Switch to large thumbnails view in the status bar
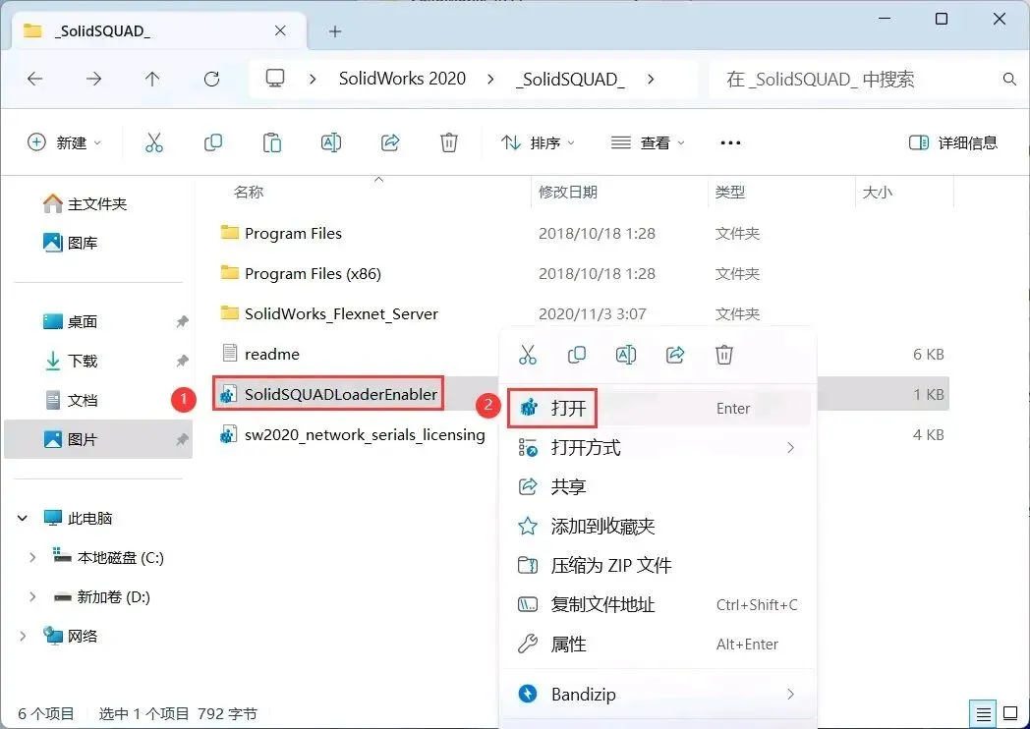Viewport: 1030px width, 729px height. pos(1010,714)
